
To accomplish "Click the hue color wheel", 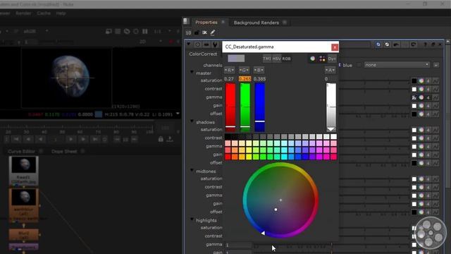I will [x=280, y=200].
